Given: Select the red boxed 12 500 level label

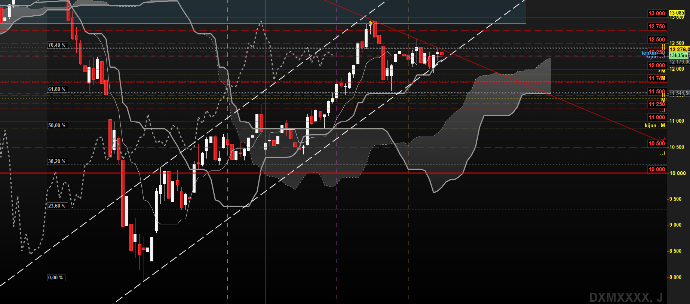Looking at the screenshot, I should [657, 40].
